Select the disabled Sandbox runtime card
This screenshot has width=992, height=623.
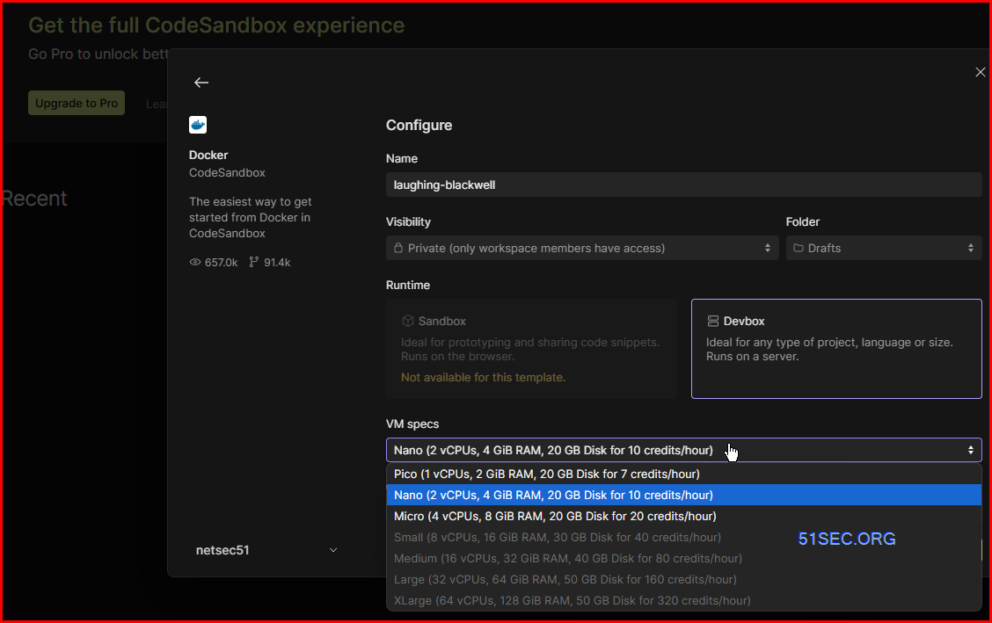[531, 349]
